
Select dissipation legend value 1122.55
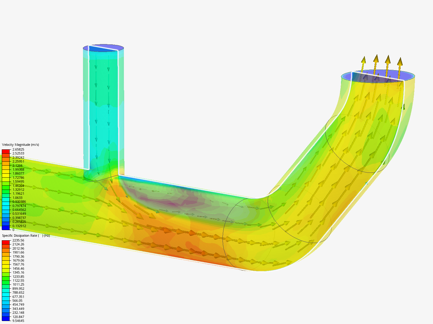click(18, 280)
